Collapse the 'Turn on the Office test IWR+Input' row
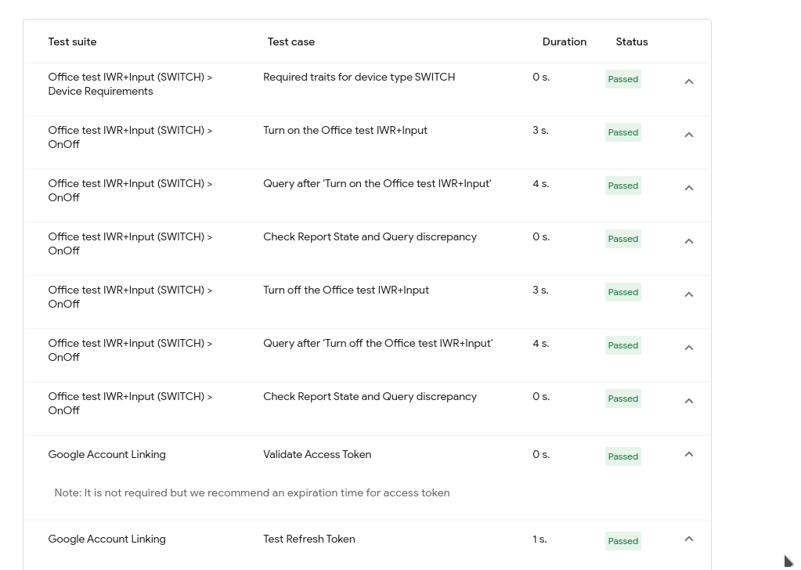Screen dimensions: 801x570 [689, 135]
